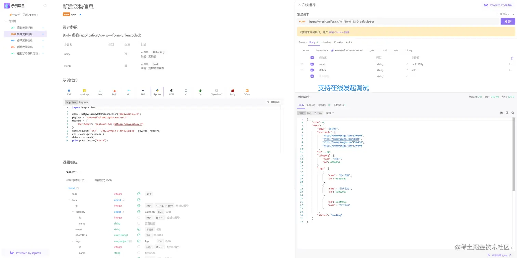The width and height of the screenshot is (517, 258).
Task: Toggle the checkbox of the empty parameter row
Action: 312,76
